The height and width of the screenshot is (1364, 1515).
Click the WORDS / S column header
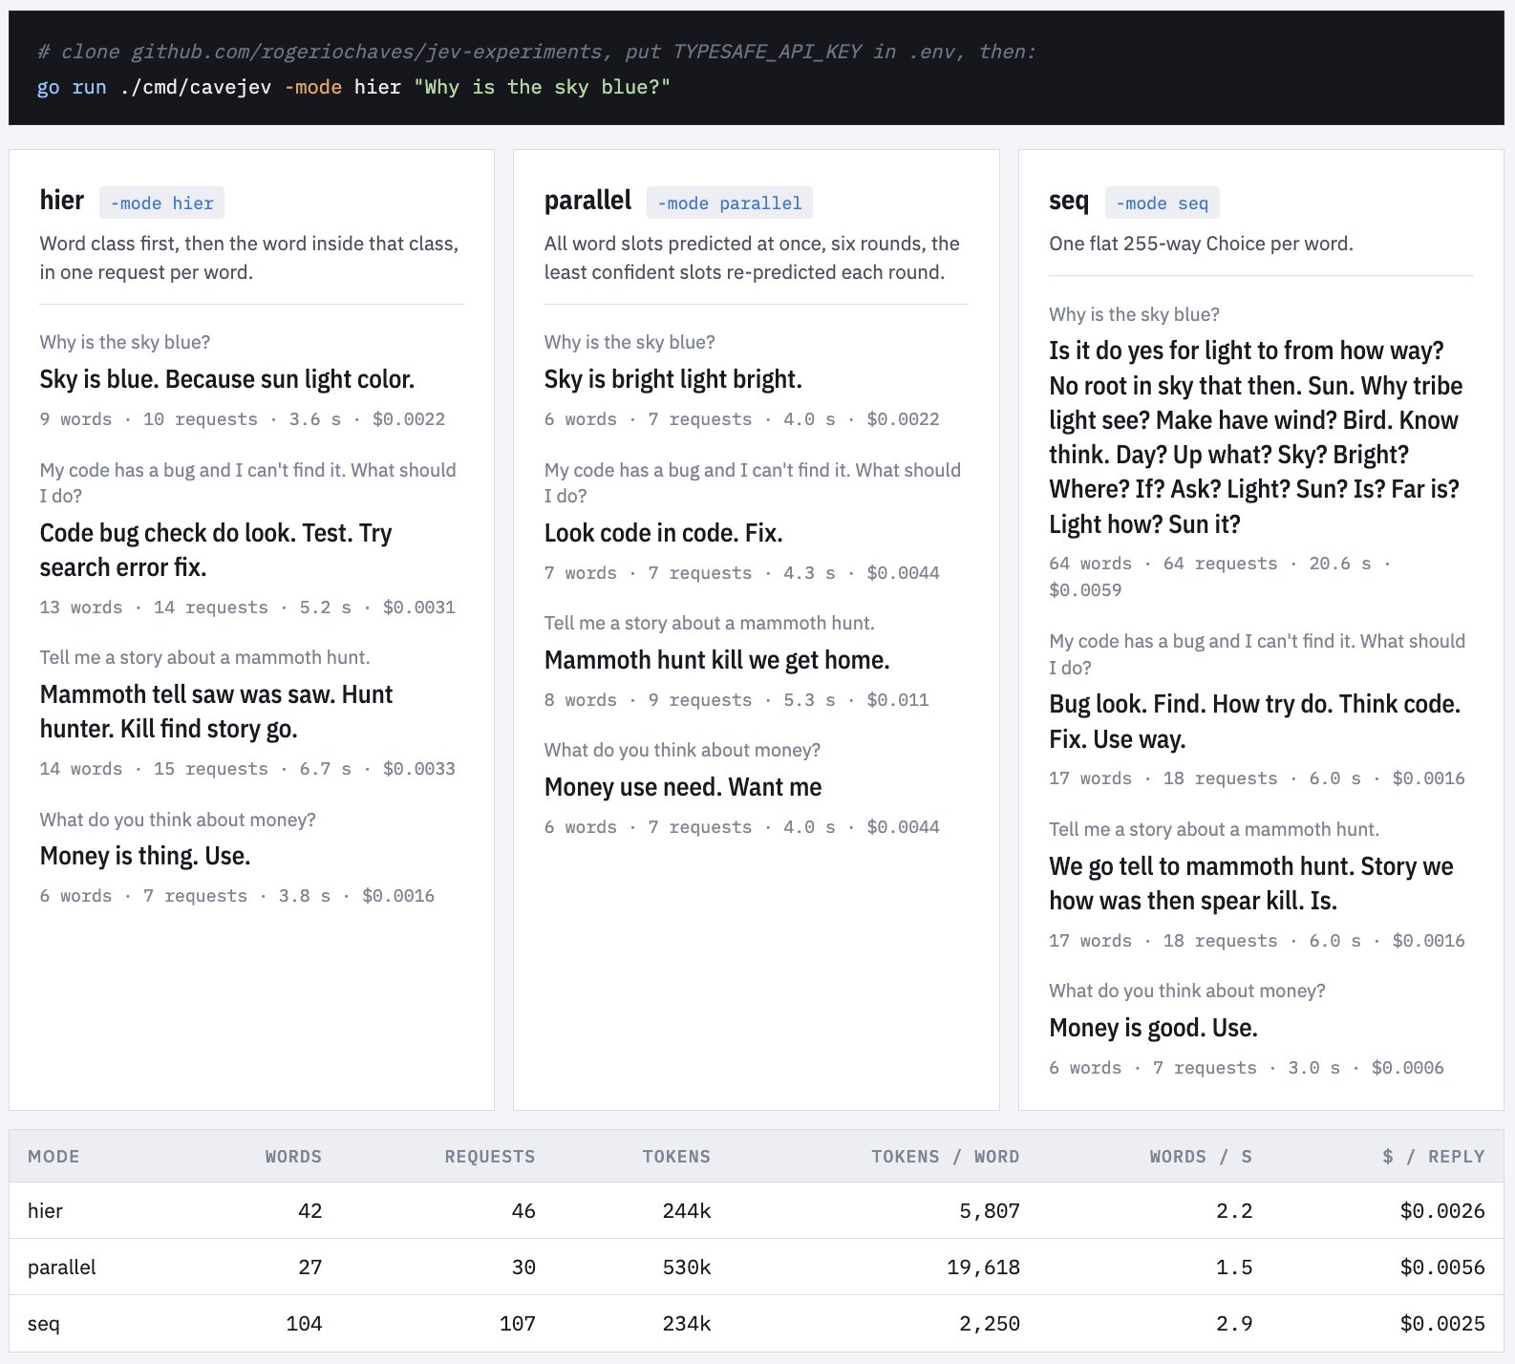1201,1156
